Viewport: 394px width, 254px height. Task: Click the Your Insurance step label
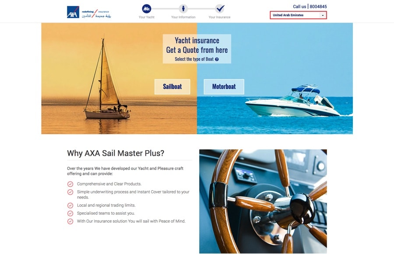point(219,17)
